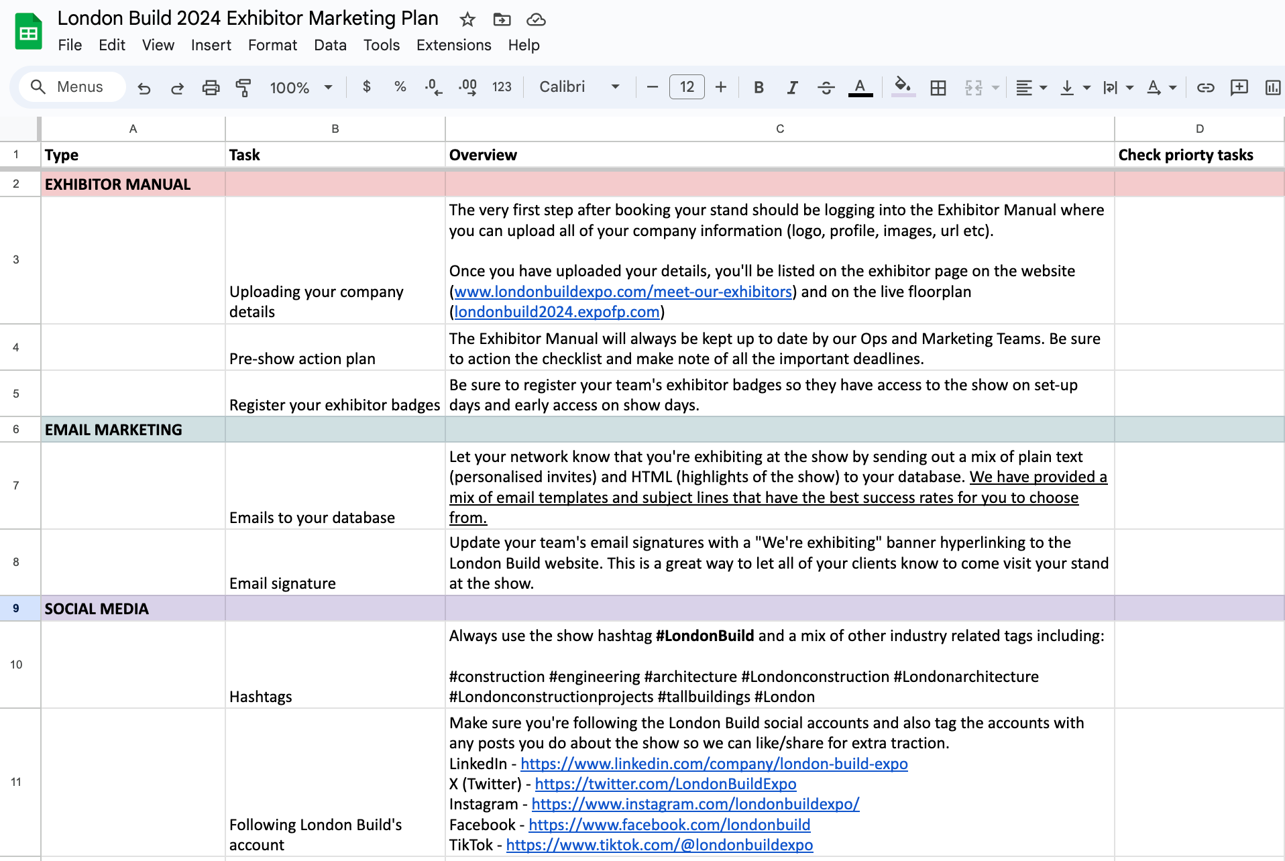
Task: Open the Help menu
Action: (x=524, y=45)
